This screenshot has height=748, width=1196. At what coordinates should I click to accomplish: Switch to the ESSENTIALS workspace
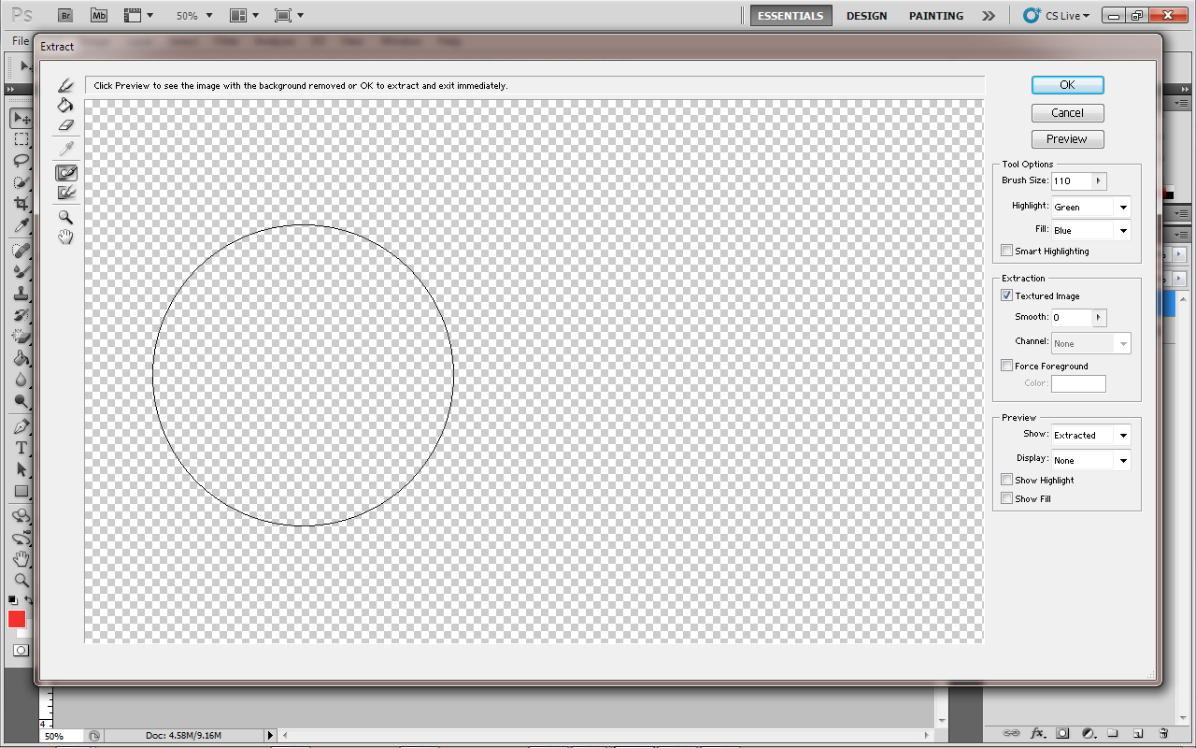pos(790,16)
